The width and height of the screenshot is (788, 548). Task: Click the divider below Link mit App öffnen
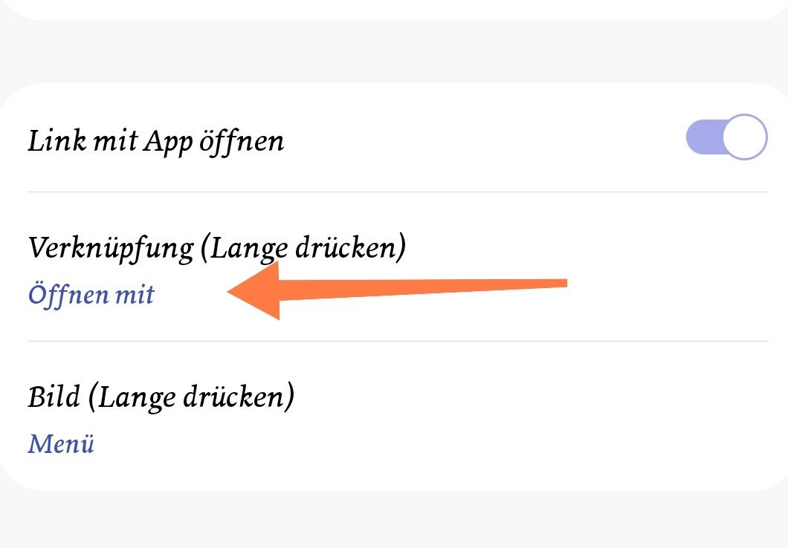398,192
